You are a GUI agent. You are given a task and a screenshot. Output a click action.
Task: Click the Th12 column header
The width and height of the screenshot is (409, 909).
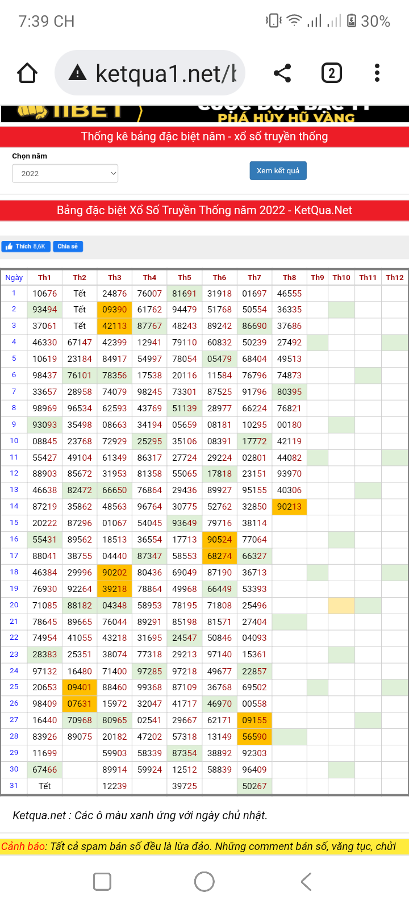pos(395,277)
